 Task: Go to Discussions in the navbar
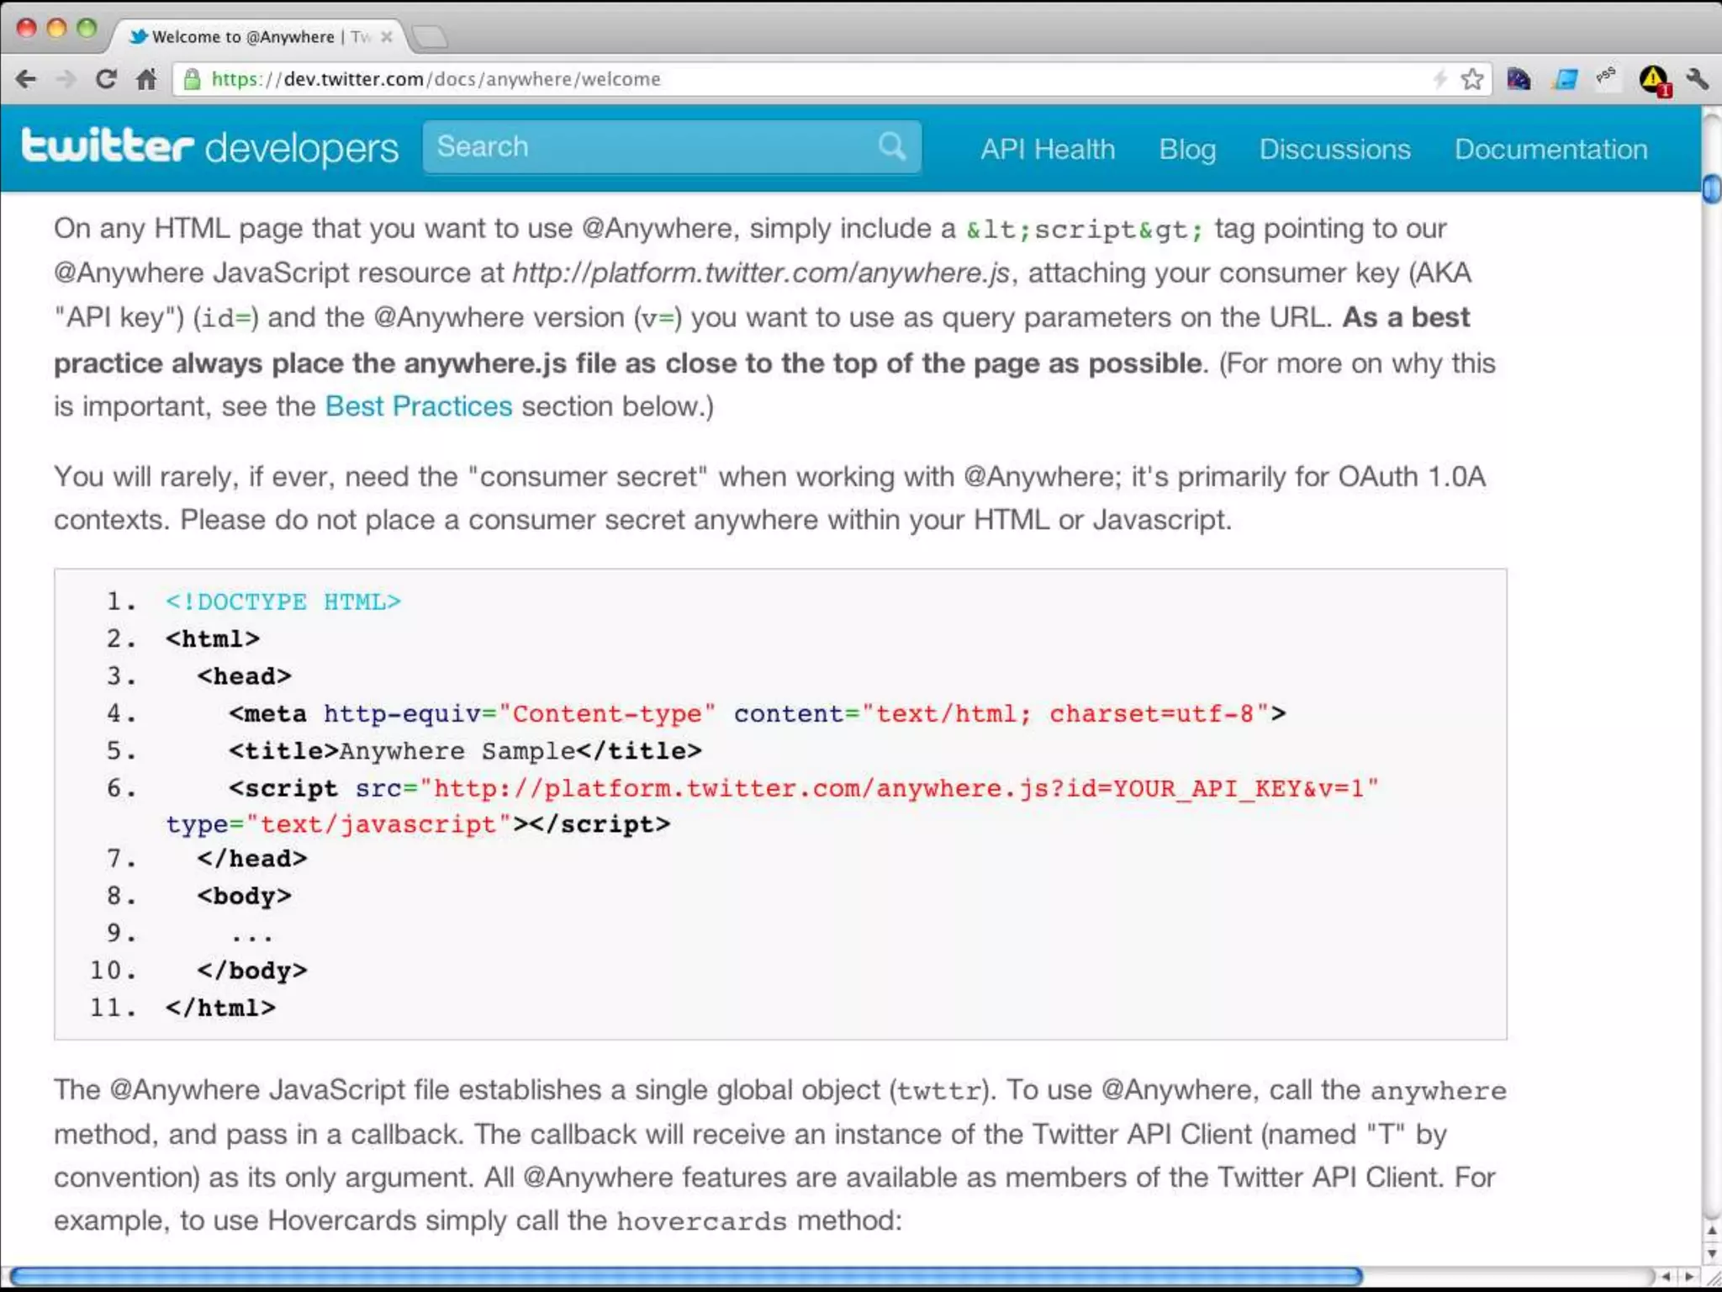coord(1334,149)
